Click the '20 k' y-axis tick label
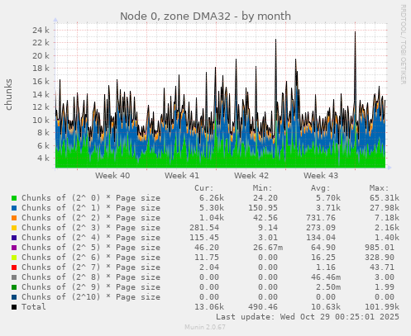 41,56
